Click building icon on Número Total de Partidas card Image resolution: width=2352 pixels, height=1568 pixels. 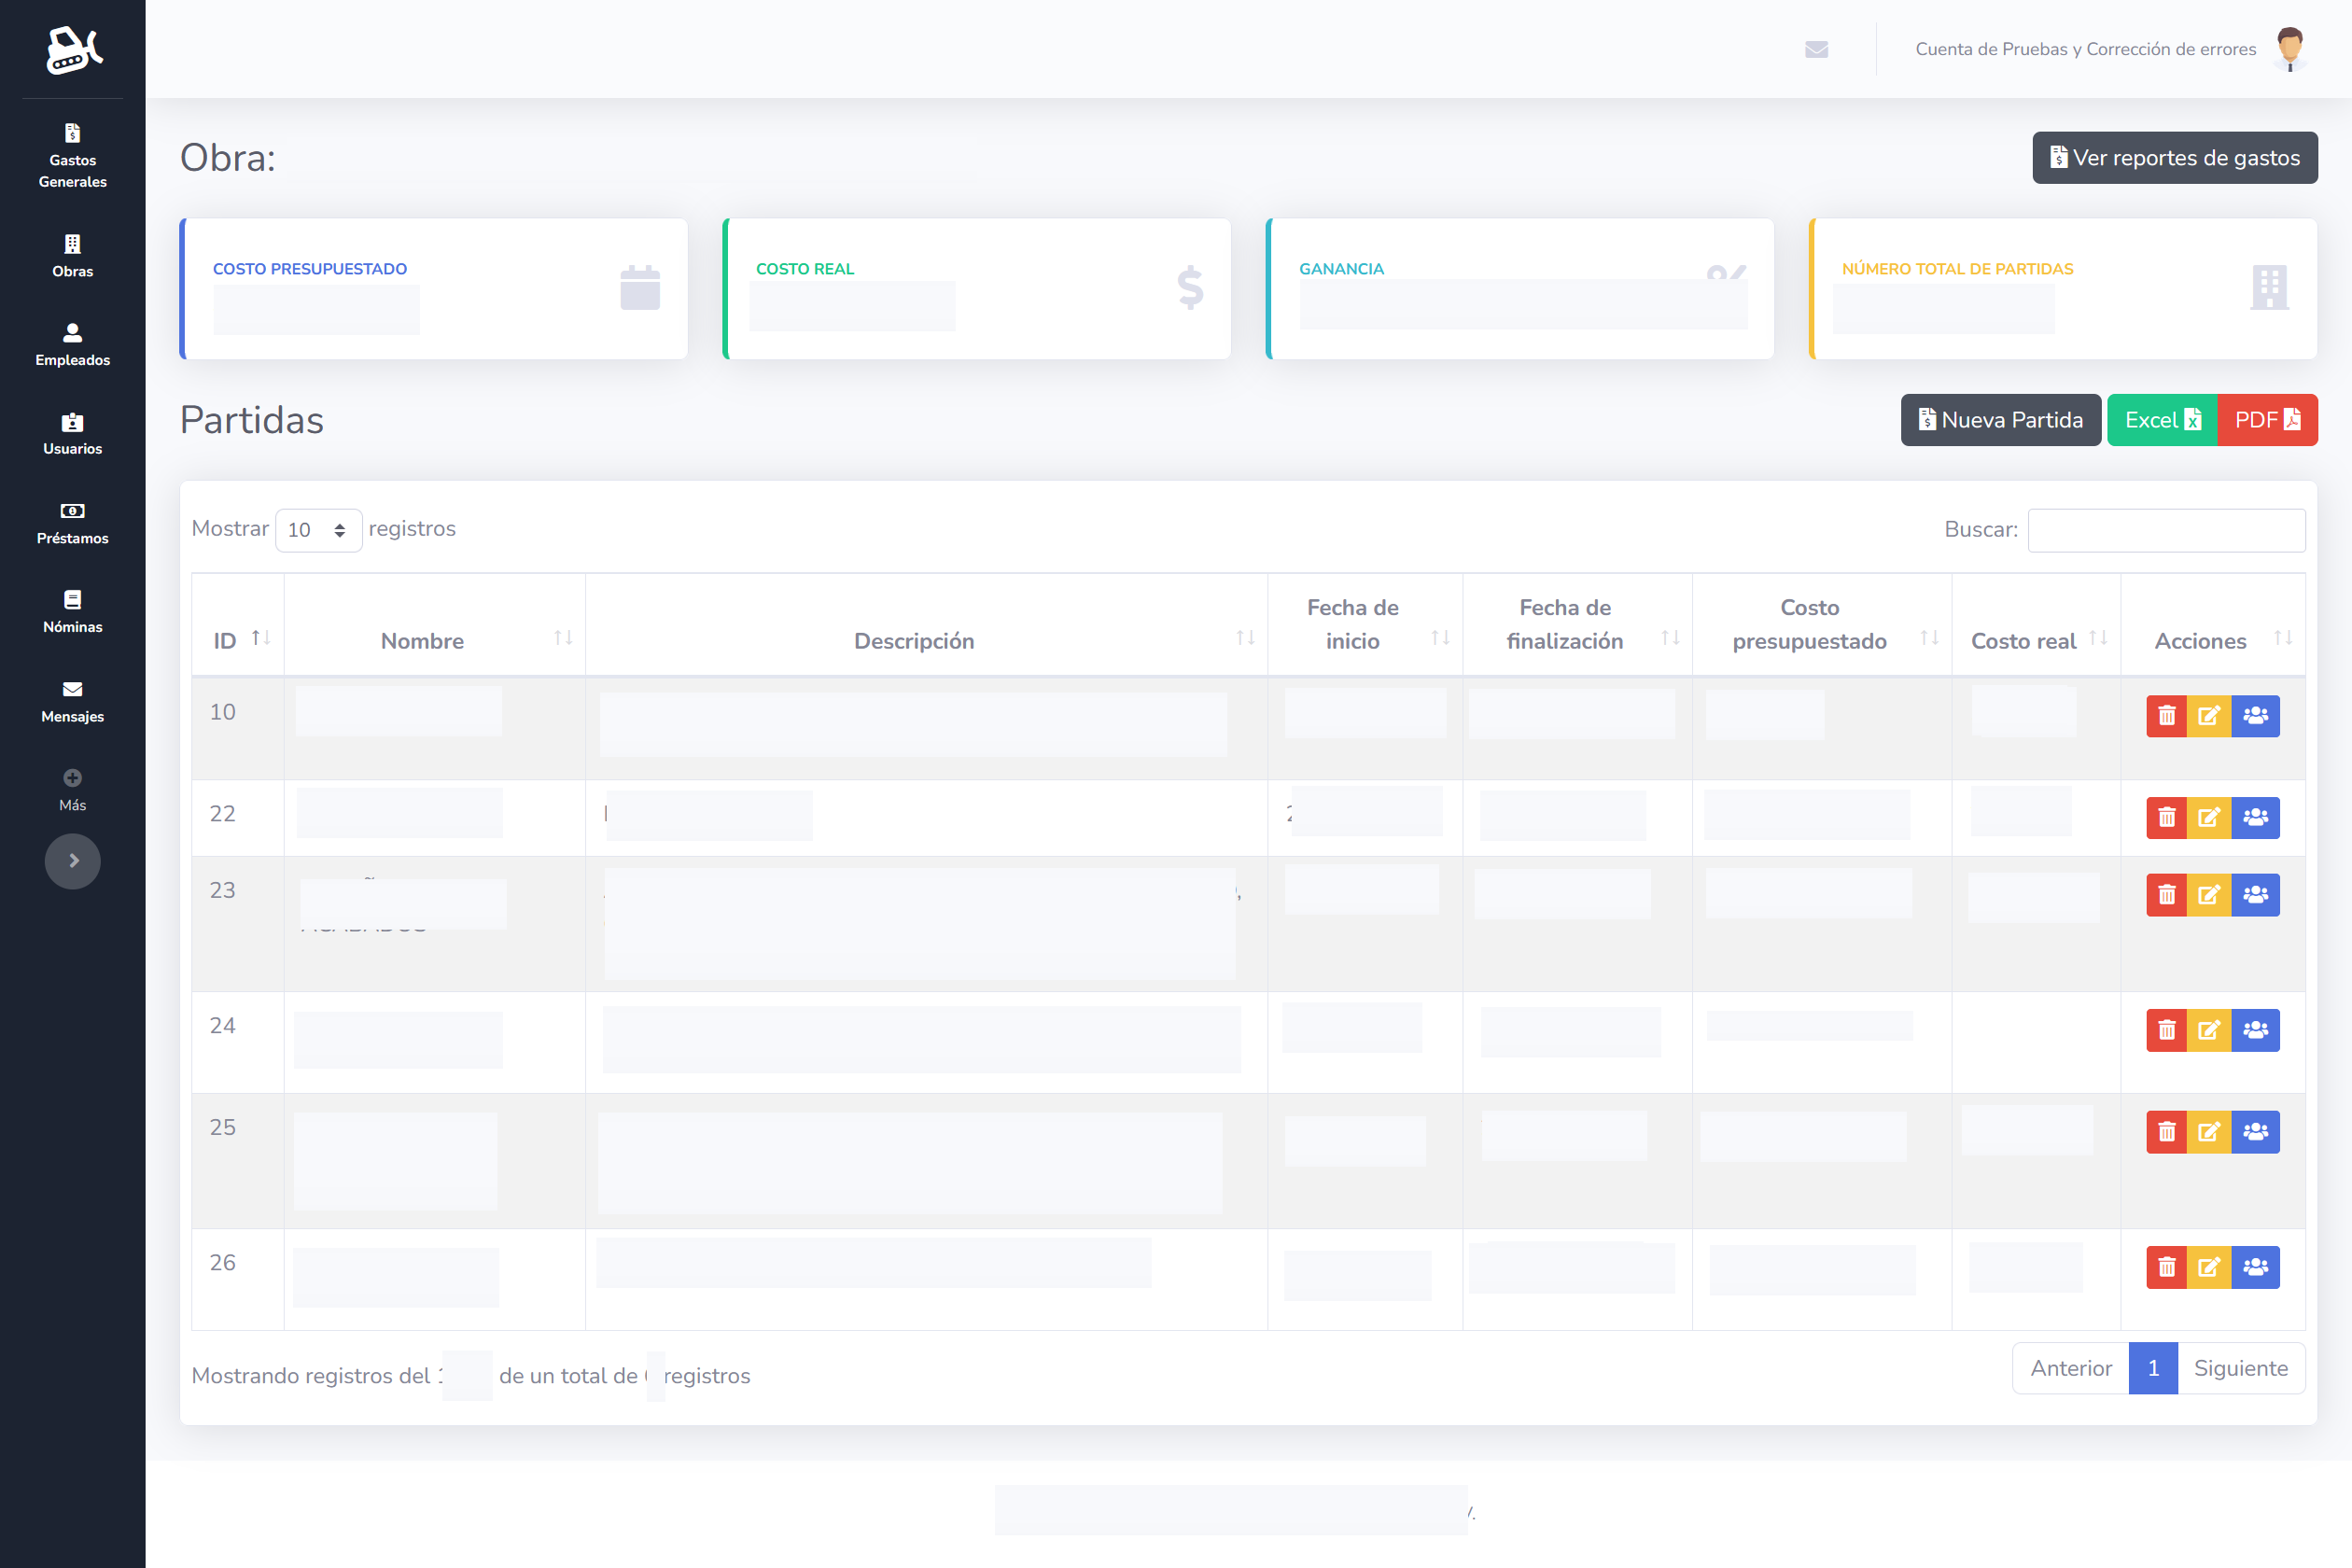coord(2269,288)
